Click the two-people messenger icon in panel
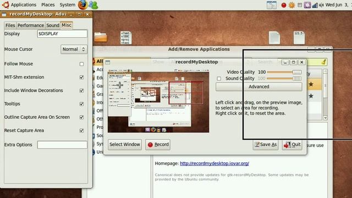Viewport: 352px width, 198px height. pyautogui.click(x=94, y=5)
